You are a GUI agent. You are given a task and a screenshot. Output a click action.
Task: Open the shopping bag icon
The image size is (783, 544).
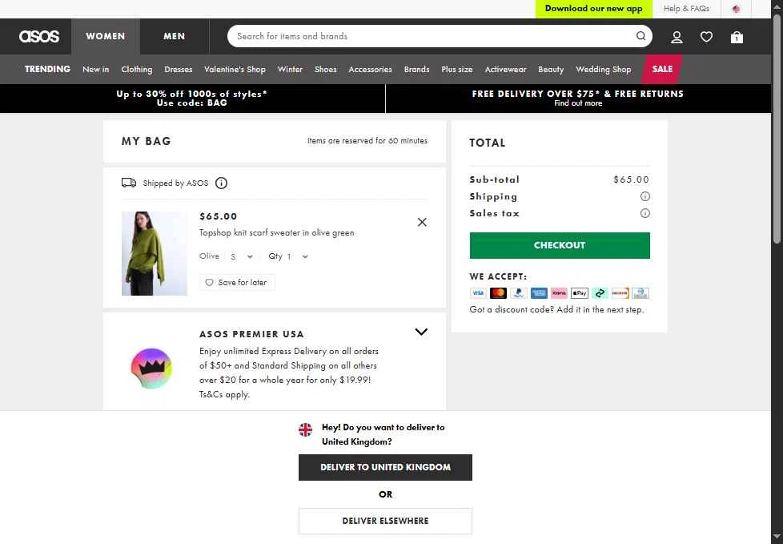pos(737,37)
